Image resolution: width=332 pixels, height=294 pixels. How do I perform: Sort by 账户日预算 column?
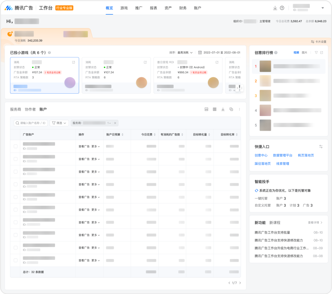123,135
